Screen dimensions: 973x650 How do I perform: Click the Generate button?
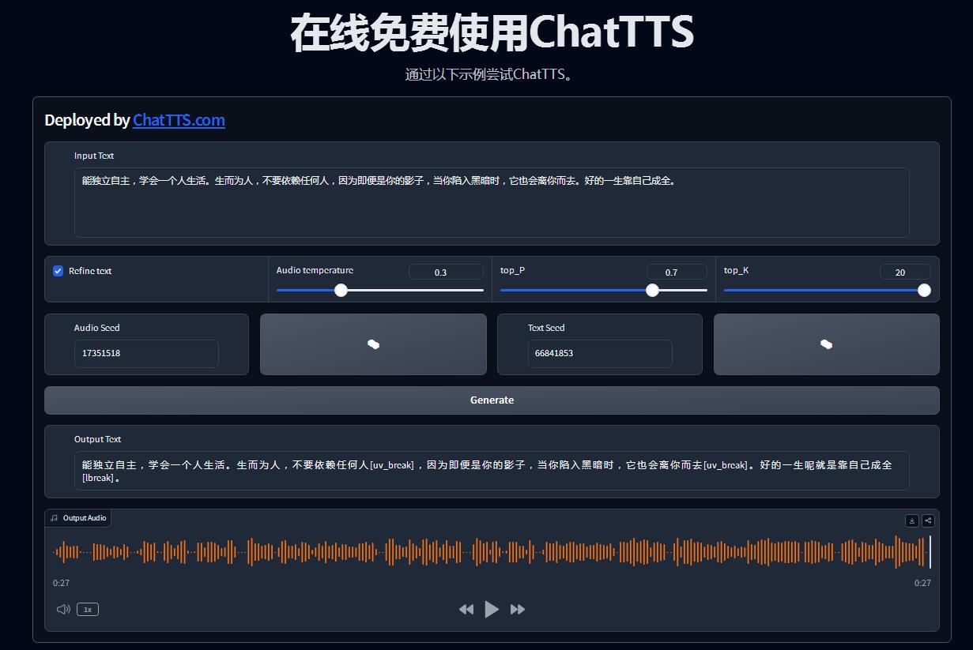click(x=492, y=400)
